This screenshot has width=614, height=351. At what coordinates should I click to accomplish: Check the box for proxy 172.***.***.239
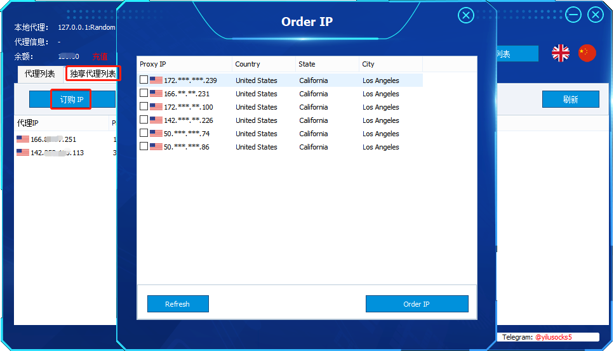click(x=144, y=80)
